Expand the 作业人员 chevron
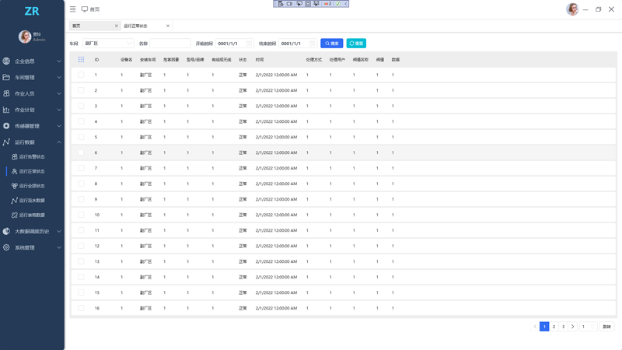This screenshot has width=622, height=350. tap(59, 93)
